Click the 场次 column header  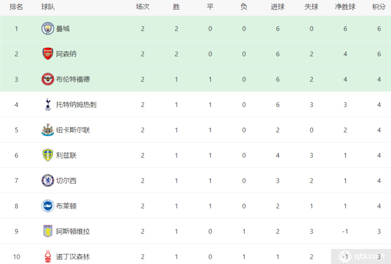tap(142, 7)
